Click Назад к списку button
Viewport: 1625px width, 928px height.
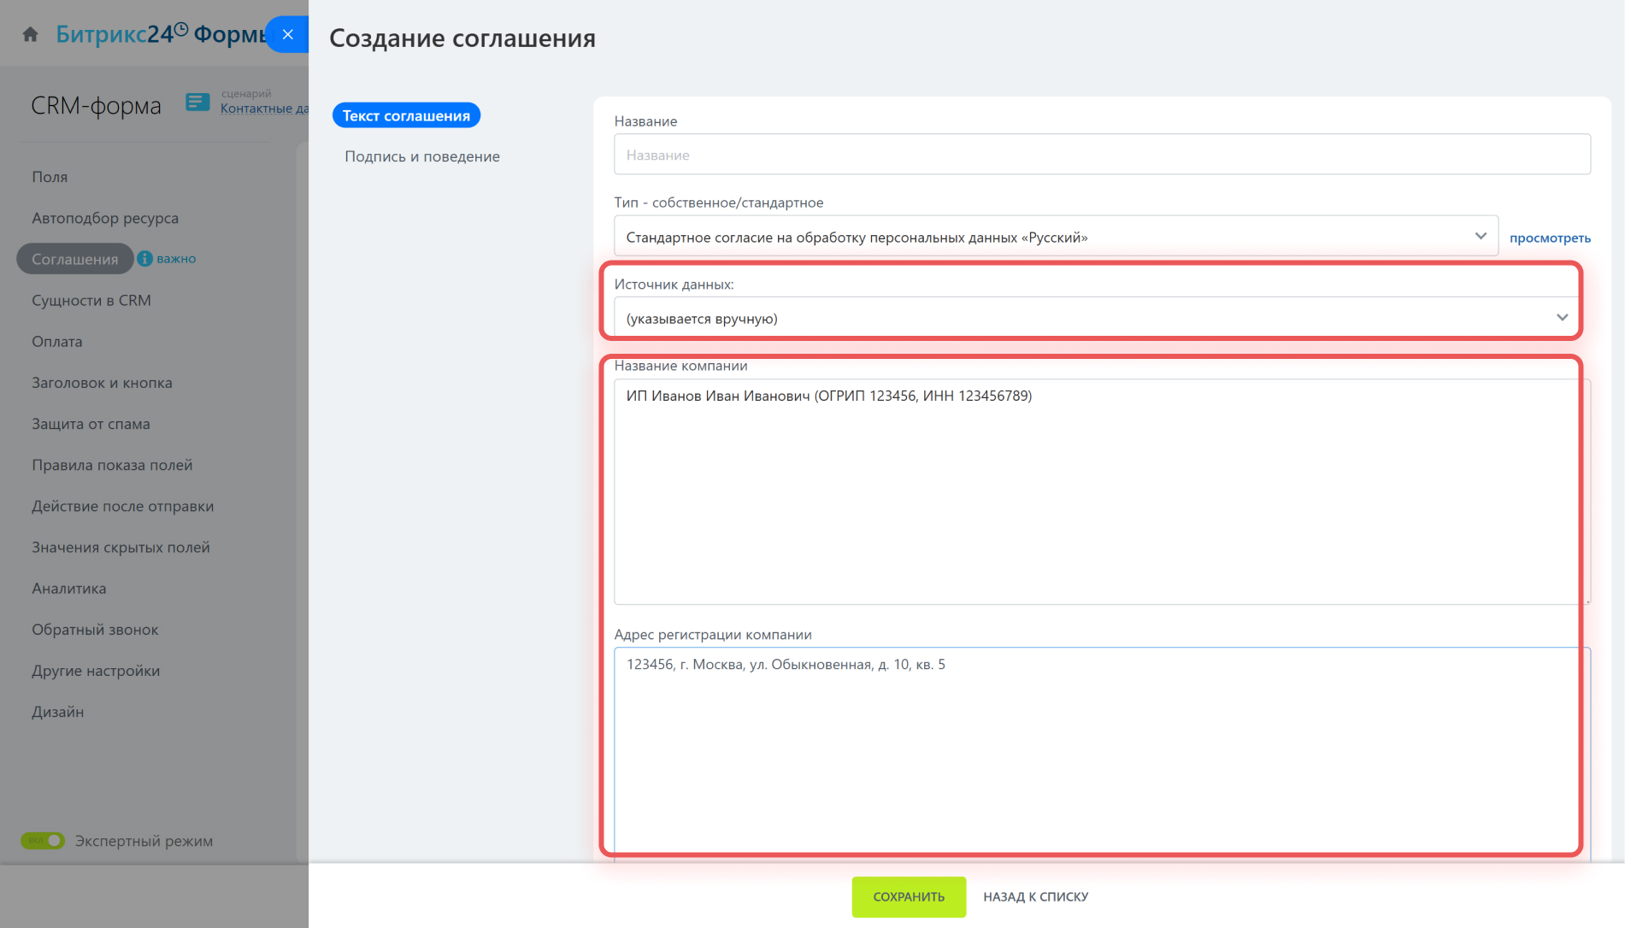(x=1035, y=896)
